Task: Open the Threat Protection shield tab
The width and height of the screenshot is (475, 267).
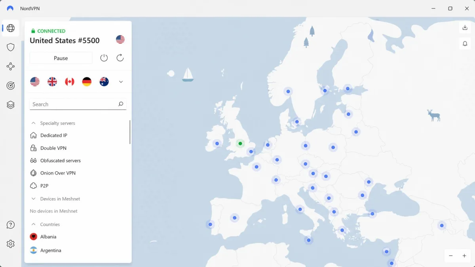Action: tap(11, 47)
